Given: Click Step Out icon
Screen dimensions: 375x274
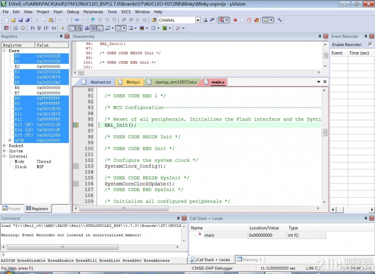Looking at the screenshot, I should (46, 28).
